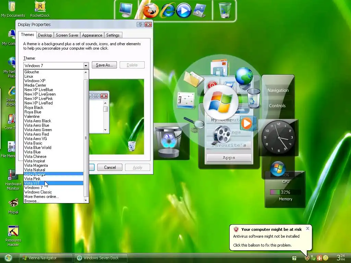Switch to Appearance tab

click(x=92, y=35)
